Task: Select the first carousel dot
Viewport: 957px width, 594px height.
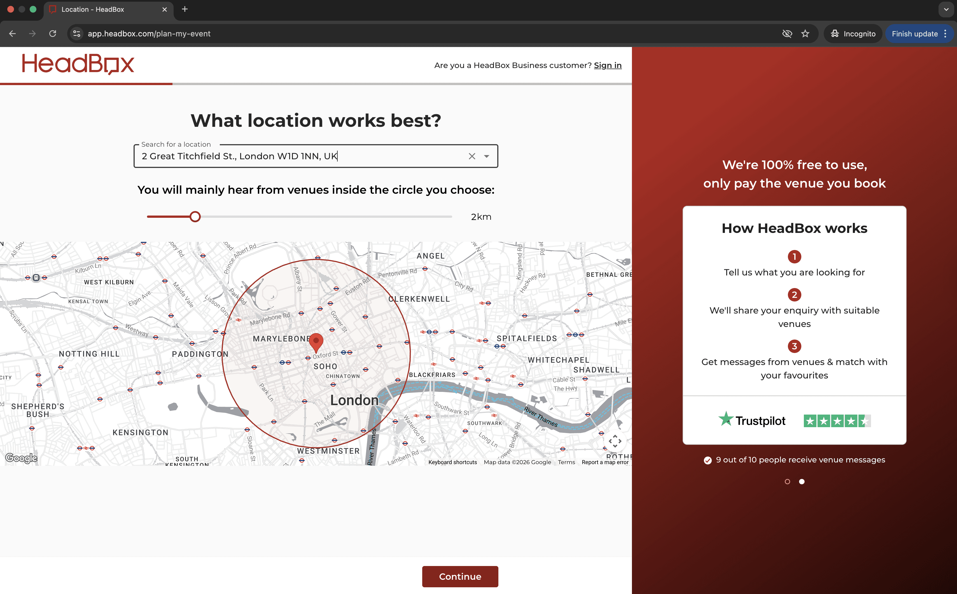Action: pos(787,482)
